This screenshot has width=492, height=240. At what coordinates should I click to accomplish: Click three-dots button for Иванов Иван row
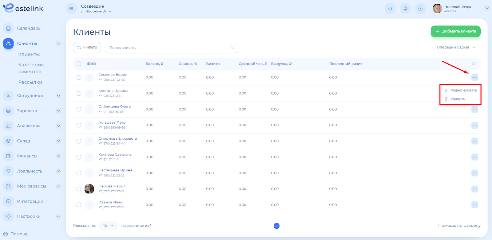click(475, 205)
